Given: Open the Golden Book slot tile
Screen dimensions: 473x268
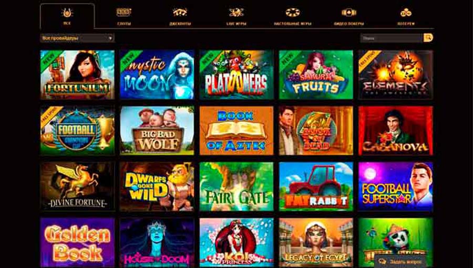Looking at the screenshot, I should (78, 242).
